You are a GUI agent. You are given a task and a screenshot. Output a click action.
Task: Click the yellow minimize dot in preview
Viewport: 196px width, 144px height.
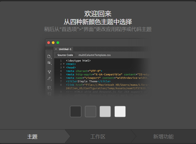click(x=53, y=43)
